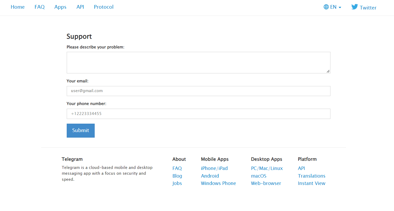Screen dimensions: 394x211
Task: Open the API link under Platform
Action: coord(301,168)
